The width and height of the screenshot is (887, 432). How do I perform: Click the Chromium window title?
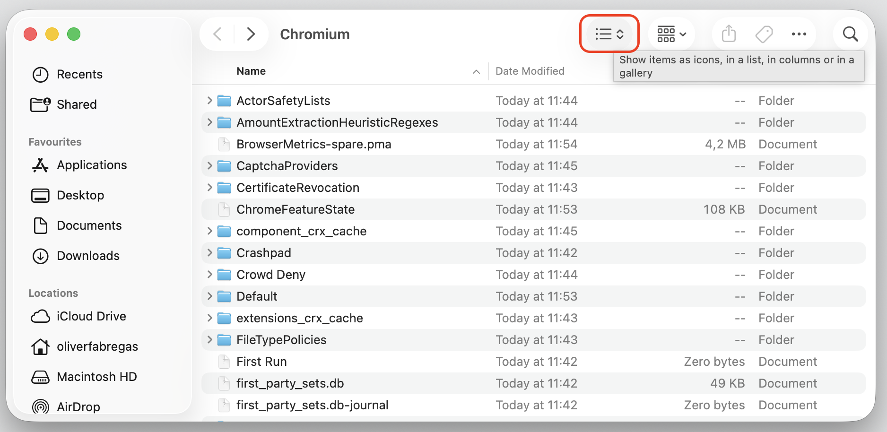pyautogui.click(x=315, y=35)
